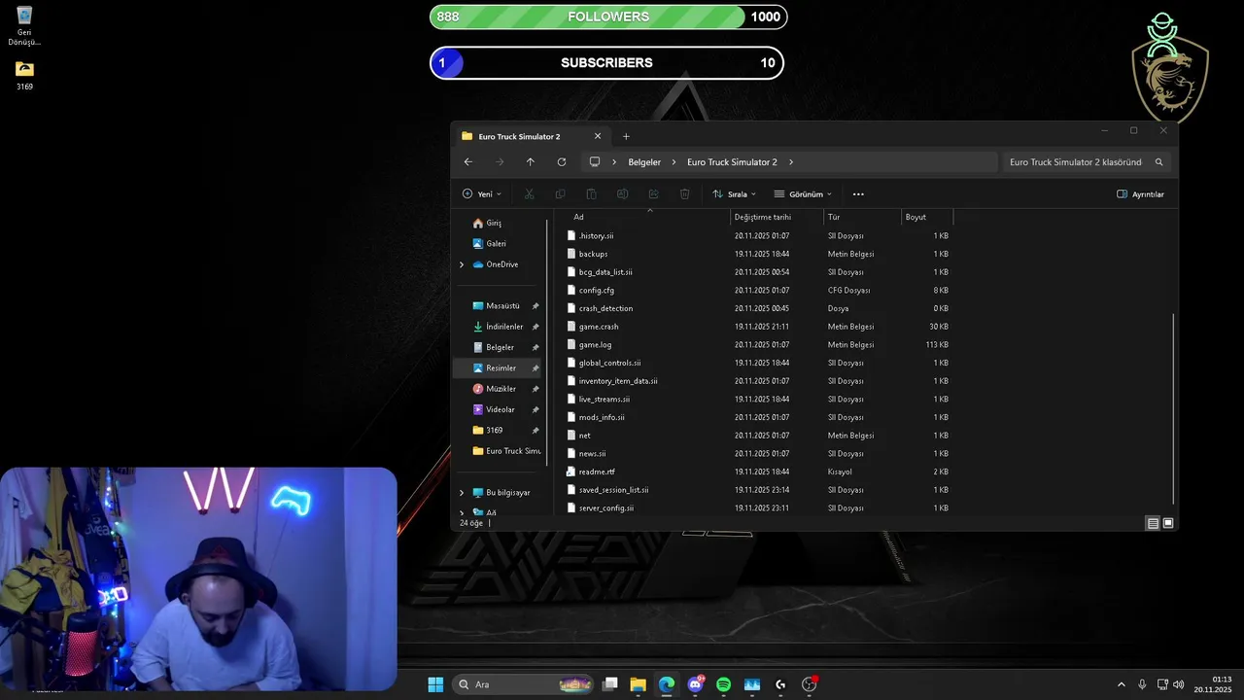Viewport: 1244px width, 700px height.
Task: Open Logitech G HUB from taskbar
Action: (780, 684)
